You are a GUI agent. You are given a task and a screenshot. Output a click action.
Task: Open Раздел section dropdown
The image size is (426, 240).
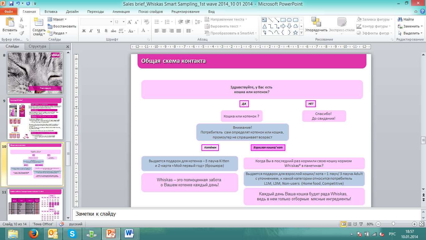(x=58, y=33)
